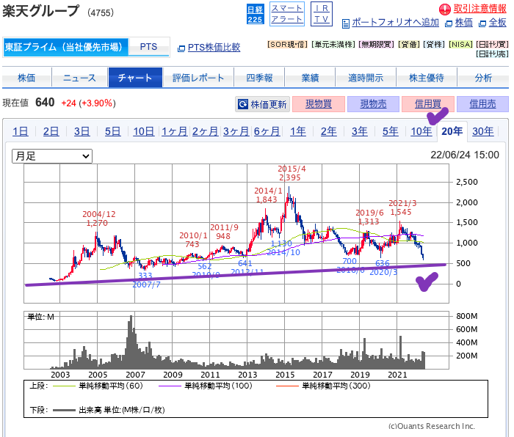514x437 pixels.
Task: Open the 適時開示 tab
Action: point(366,78)
